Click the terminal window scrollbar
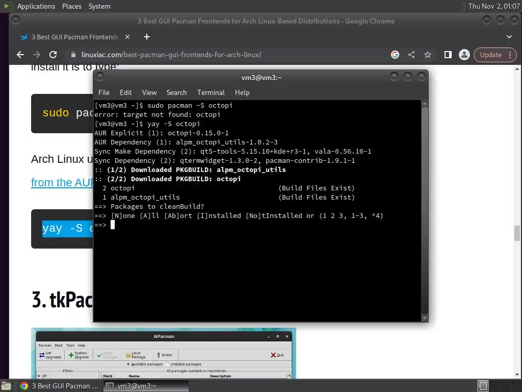This screenshot has height=392, width=522. click(x=425, y=210)
